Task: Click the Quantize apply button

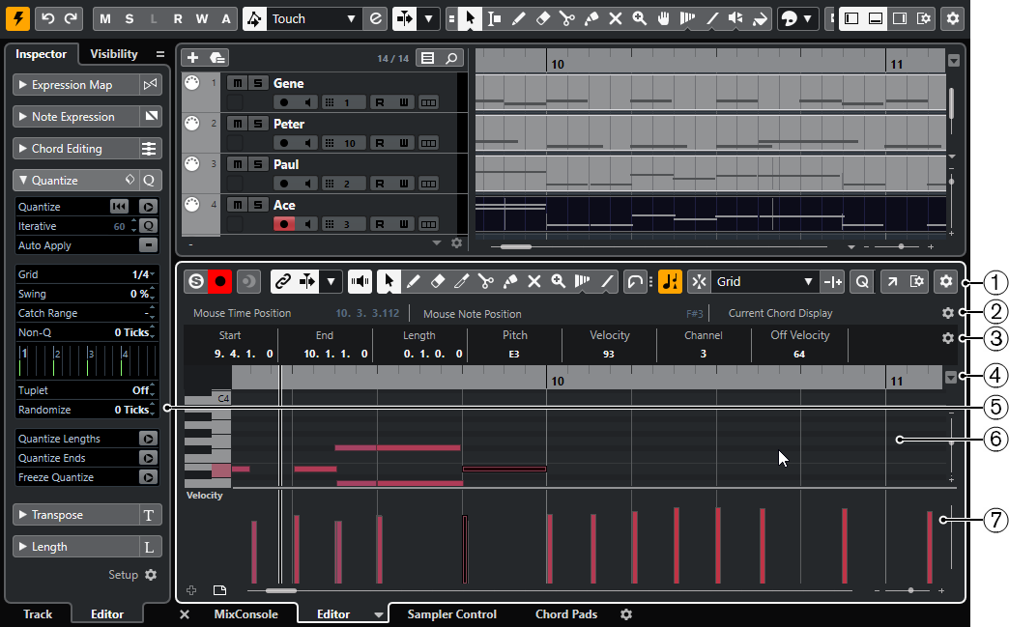Action: point(148,207)
